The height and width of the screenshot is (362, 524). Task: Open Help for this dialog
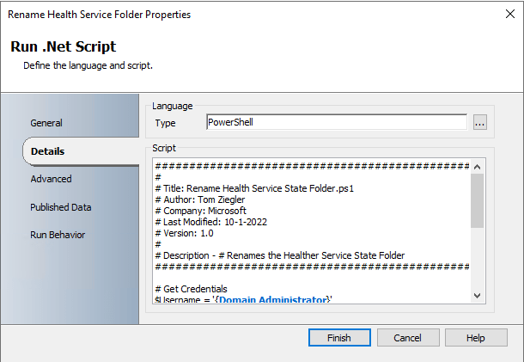point(476,338)
